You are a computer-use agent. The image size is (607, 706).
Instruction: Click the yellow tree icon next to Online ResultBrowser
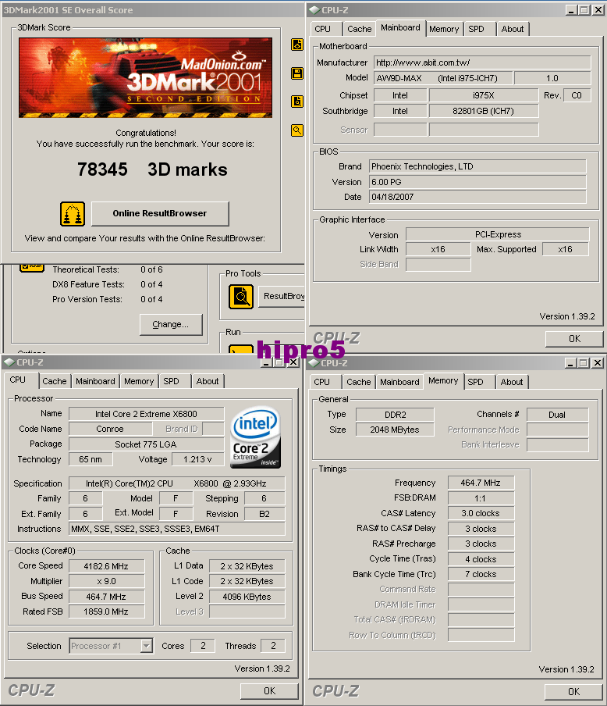tap(73, 213)
